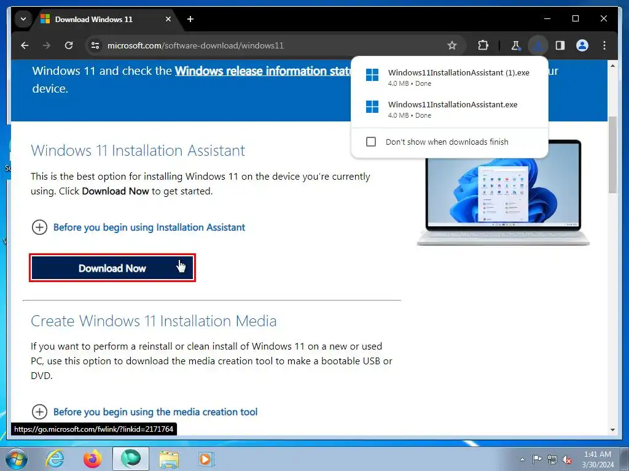This screenshot has height=471, width=629.
Task: Click the browser forward arrow
Action: [47, 45]
